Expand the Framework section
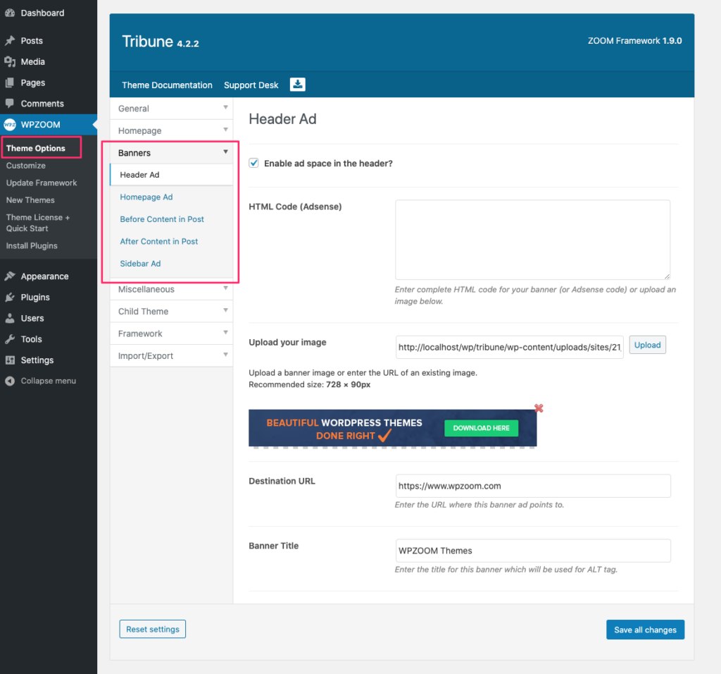Image resolution: width=721 pixels, height=674 pixels. click(x=172, y=333)
